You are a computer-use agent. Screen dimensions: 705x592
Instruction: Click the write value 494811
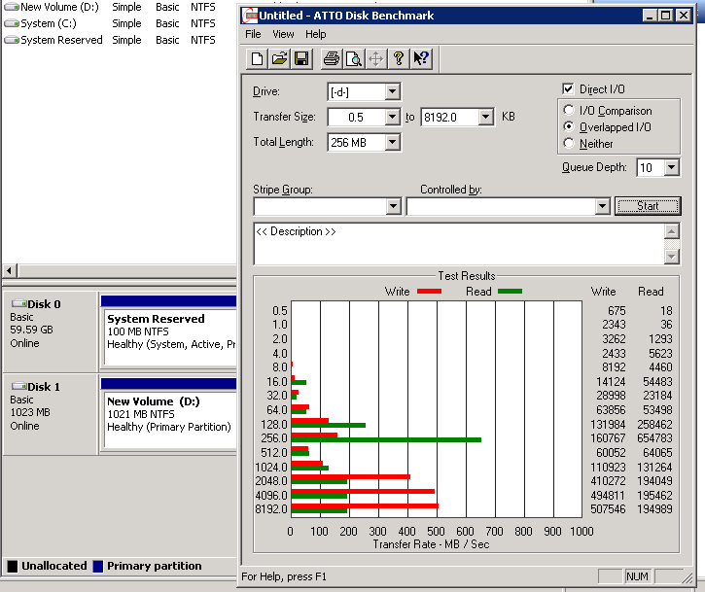coord(608,496)
